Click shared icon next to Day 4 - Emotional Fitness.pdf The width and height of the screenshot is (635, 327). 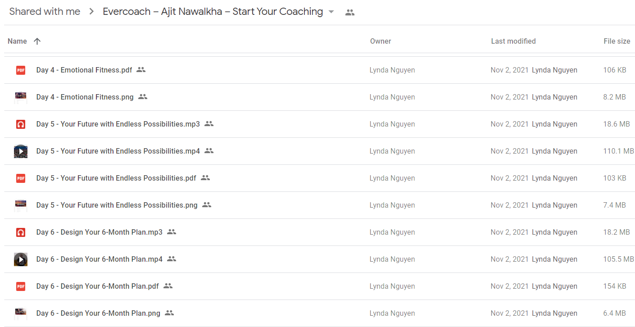141,70
